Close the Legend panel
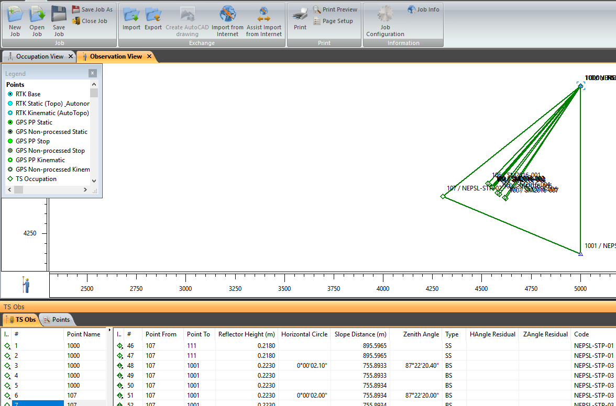 point(93,73)
